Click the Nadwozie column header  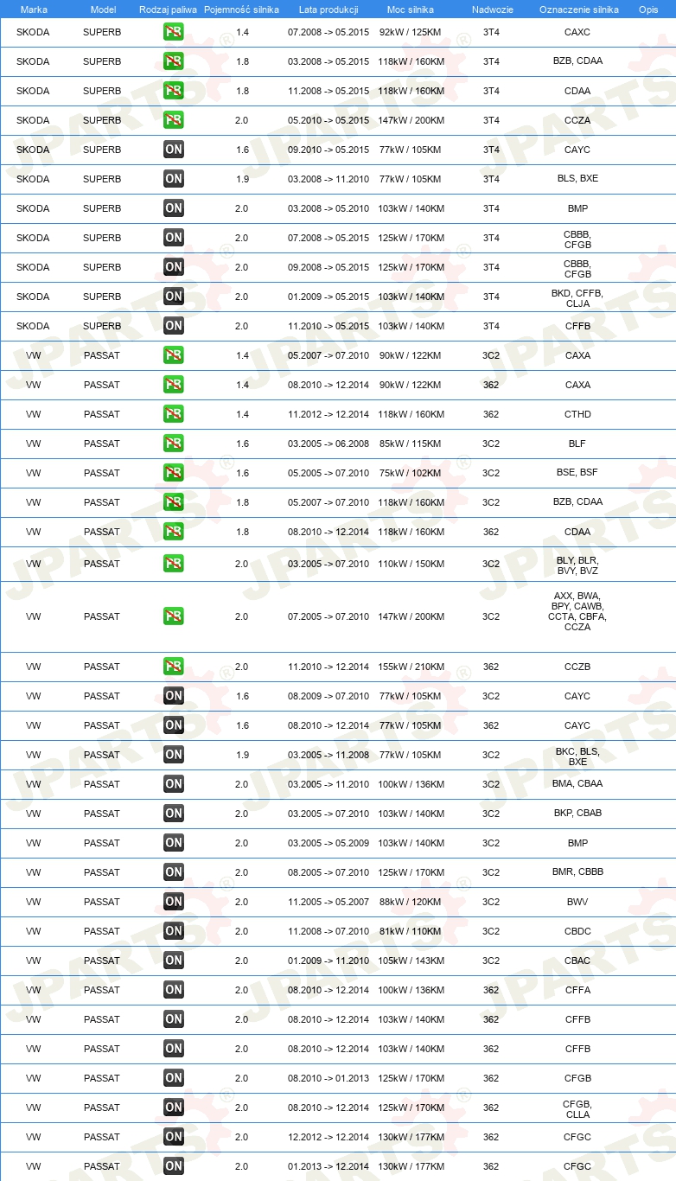(491, 10)
